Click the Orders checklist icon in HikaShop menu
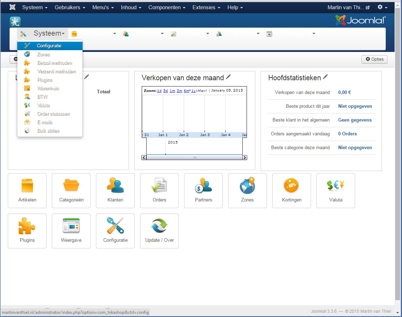 [173, 34]
